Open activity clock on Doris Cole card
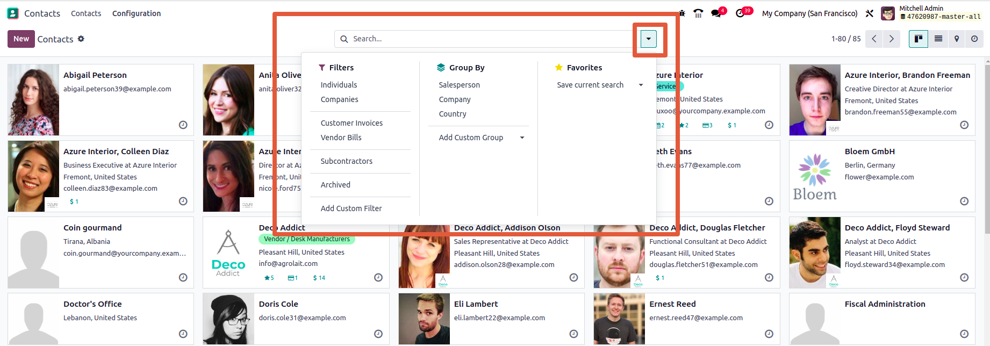Viewport: 990px width, 346px height. [x=378, y=334]
